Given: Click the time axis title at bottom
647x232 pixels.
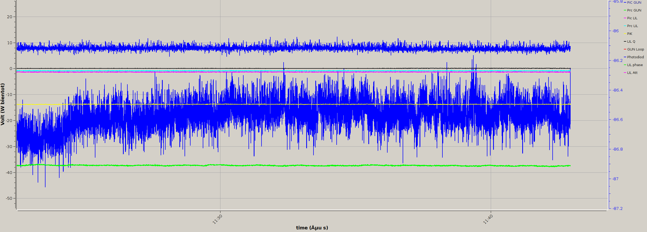Looking at the screenshot, I should [312, 228].
